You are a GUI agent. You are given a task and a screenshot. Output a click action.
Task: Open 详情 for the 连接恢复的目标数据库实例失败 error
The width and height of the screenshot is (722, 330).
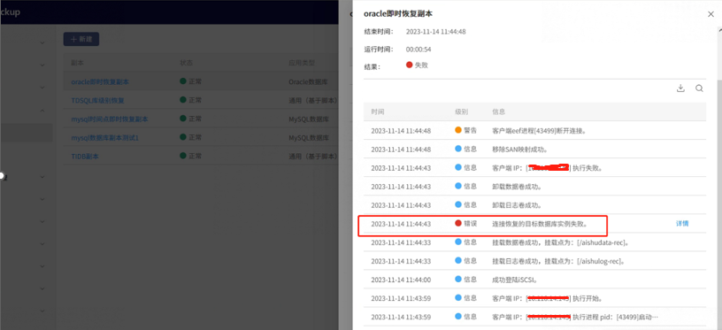(x=682, y=224)
